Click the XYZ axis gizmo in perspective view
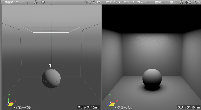This screenshot has width=201, height=110. click(x=11, y=100)
